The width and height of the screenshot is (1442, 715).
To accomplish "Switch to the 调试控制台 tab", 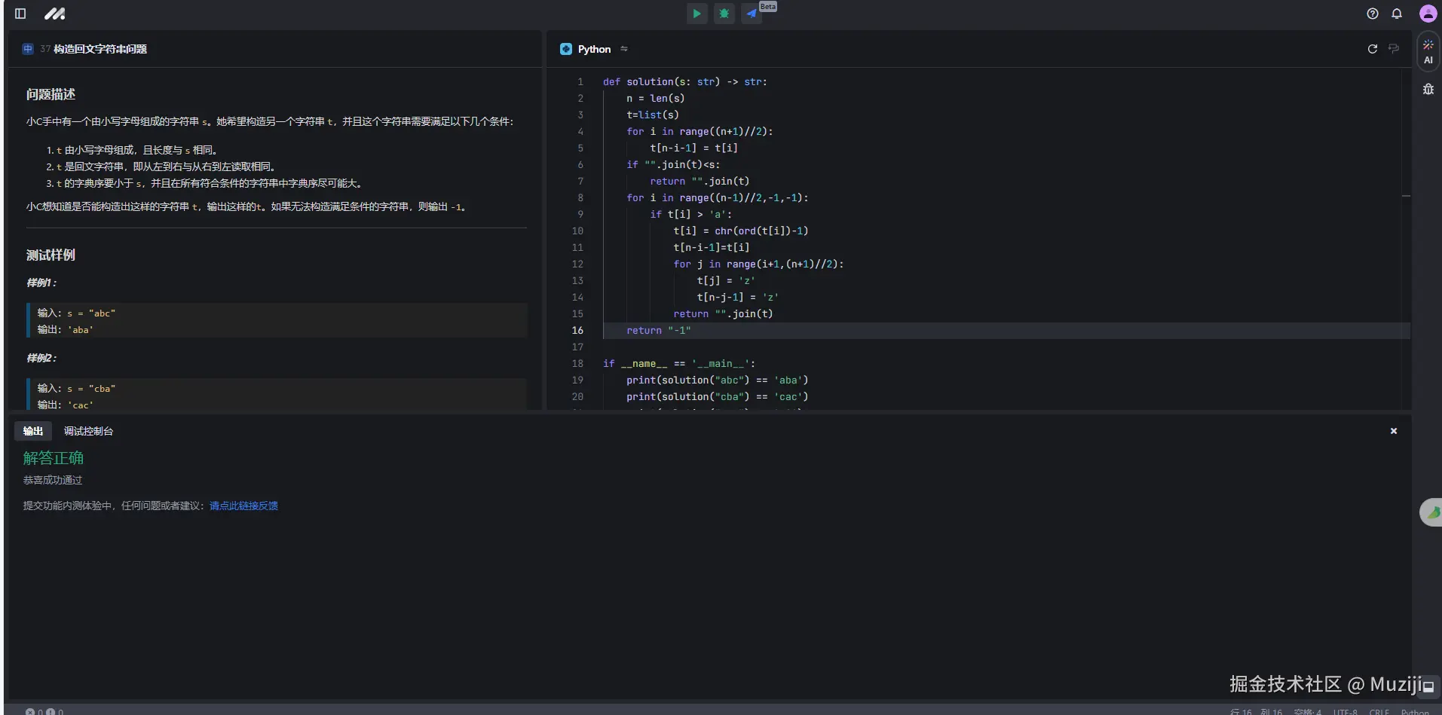I will pos(88,431).
